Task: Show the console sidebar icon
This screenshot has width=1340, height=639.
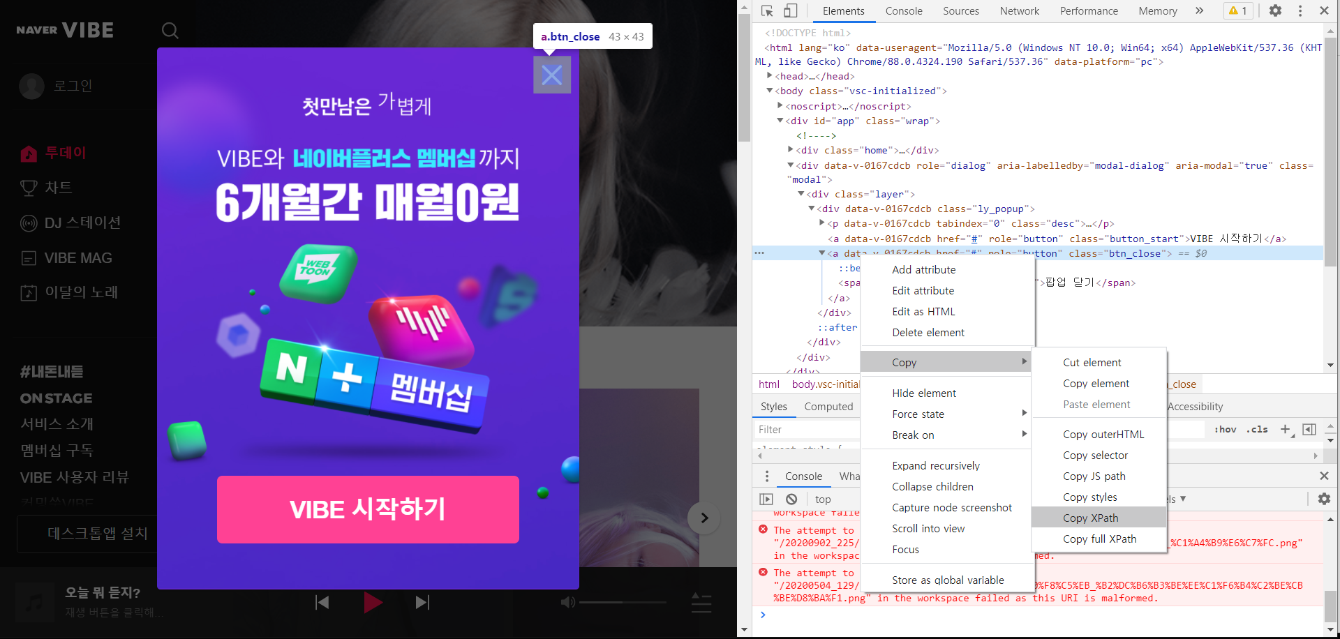Action: [766, 499]
